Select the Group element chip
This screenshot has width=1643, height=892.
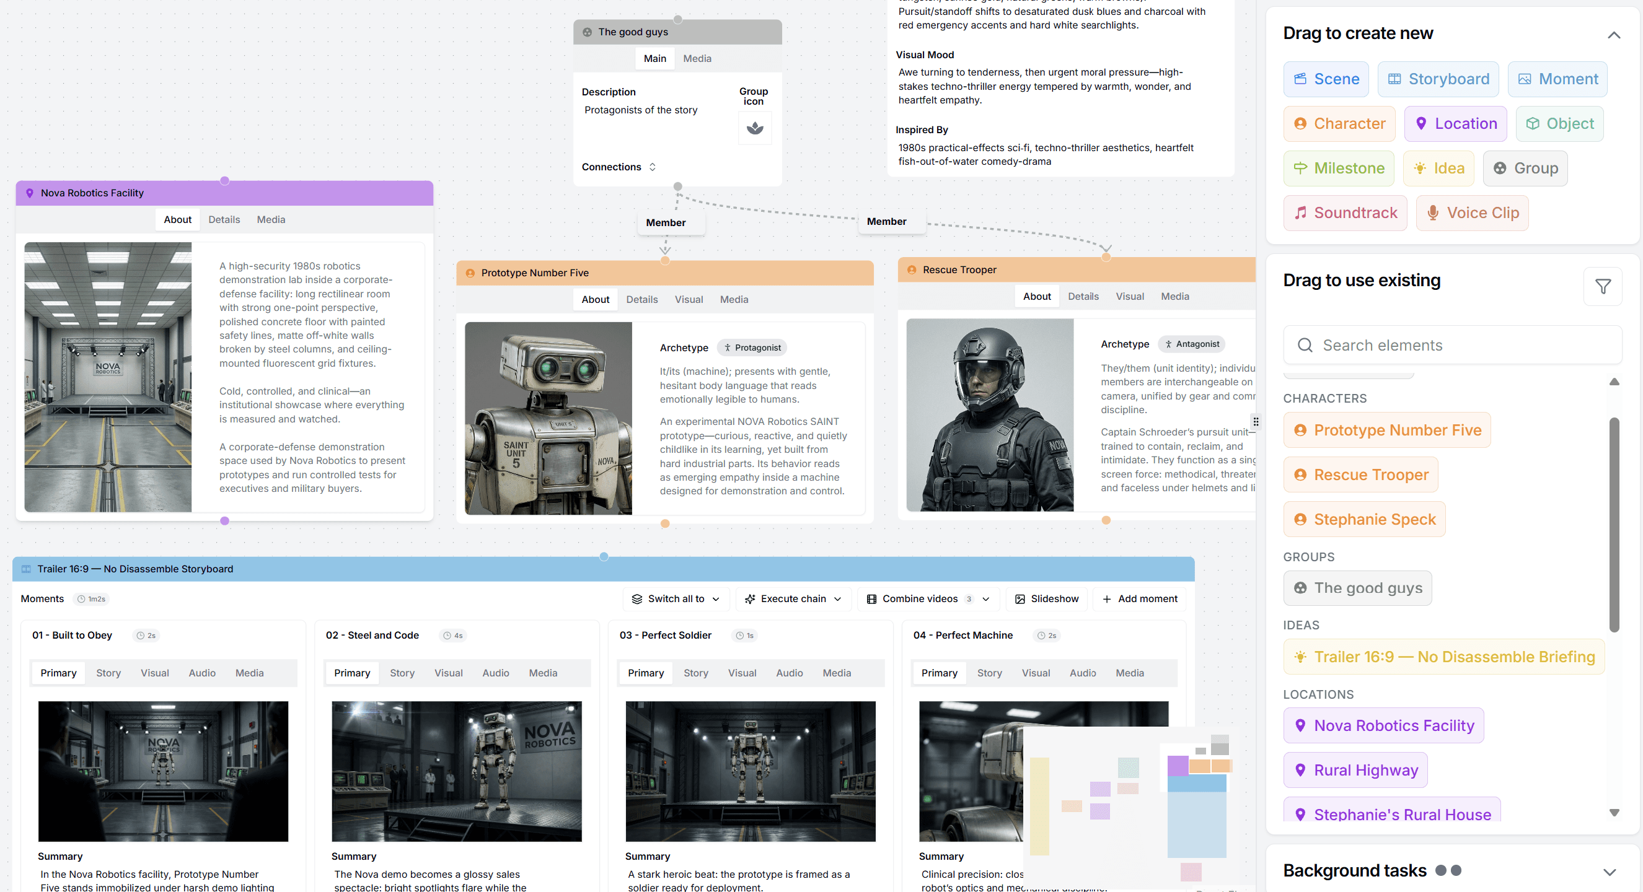coord(1526,168)
